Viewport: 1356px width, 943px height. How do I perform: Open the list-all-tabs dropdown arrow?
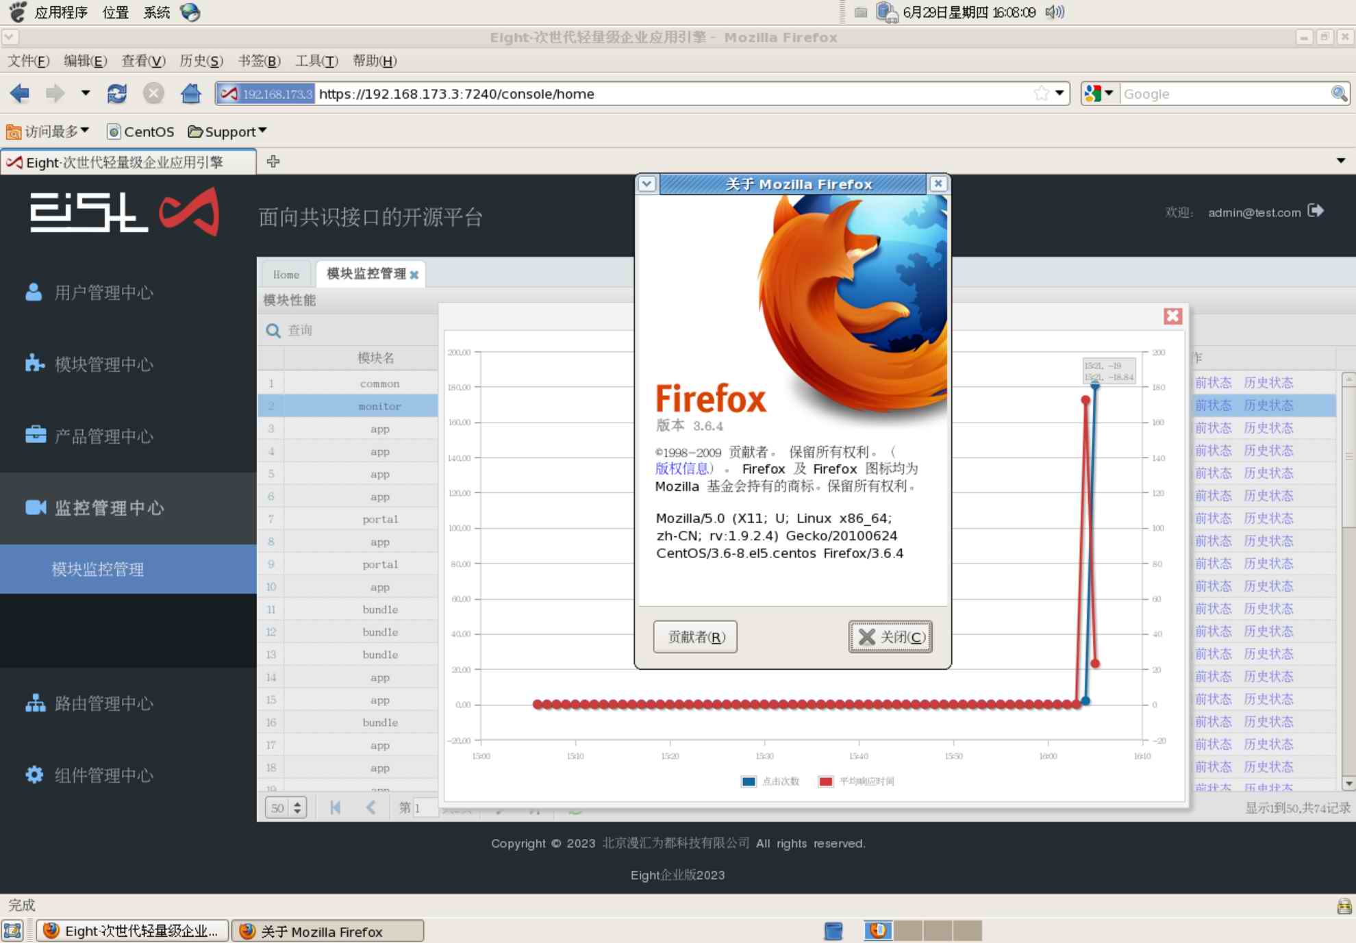click(1340, 161)
